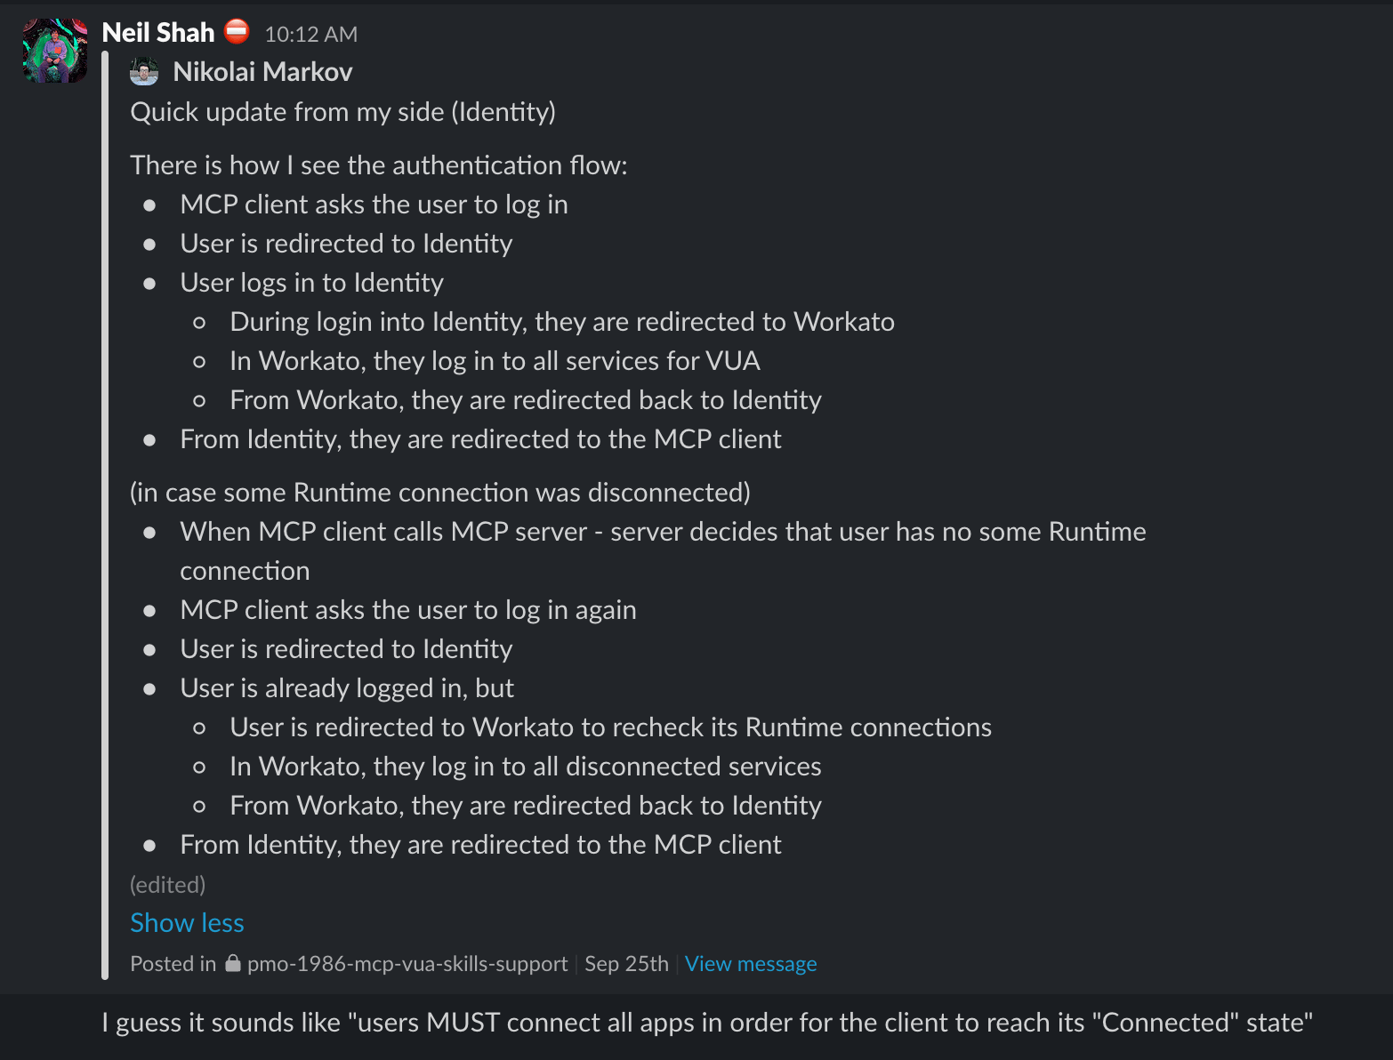The width and height of the screenshot is (1393, 1060).
Task: Click the Sep 25th date link
Action: 626,963
